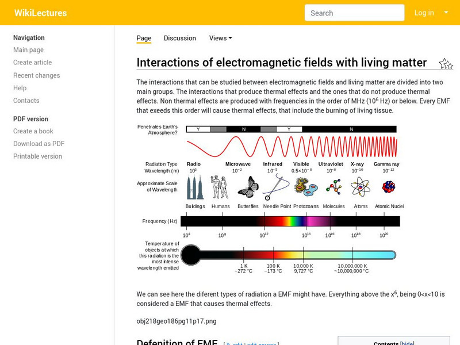Click the WikiLectures logo

pyautogui.click(x=40, y=13)
